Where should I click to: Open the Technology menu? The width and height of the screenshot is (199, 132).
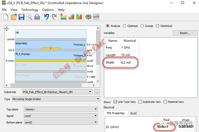pos(30,10)
